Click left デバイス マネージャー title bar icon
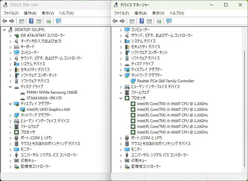Screen dimensions: 248x181 click(x=5, y=5)
